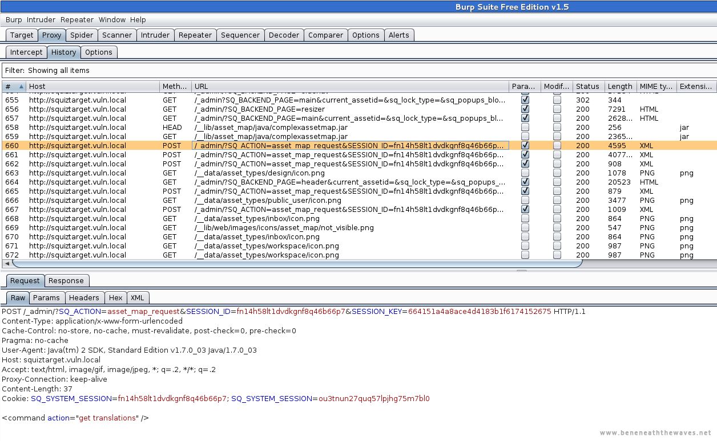Toggle the Params checkbox for request 658

coord(525,127)
